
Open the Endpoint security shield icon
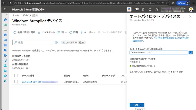(5, 50)
